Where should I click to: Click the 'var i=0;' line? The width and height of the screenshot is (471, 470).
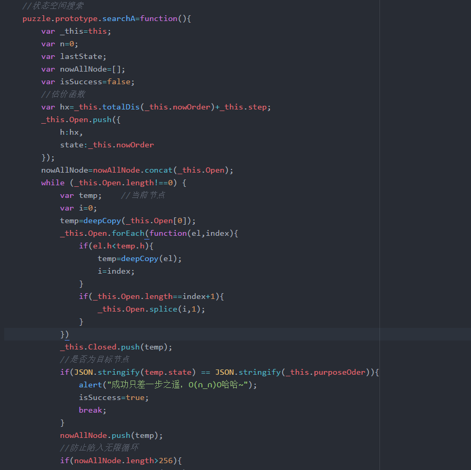point(78,208)
